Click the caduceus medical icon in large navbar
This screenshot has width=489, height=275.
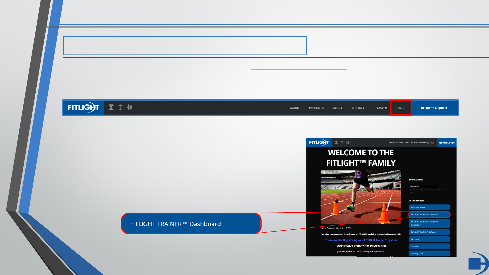[x=120, y=107]
